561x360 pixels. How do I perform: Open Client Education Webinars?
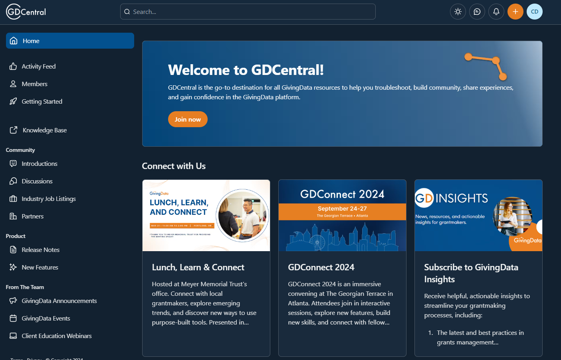(55, 336)
